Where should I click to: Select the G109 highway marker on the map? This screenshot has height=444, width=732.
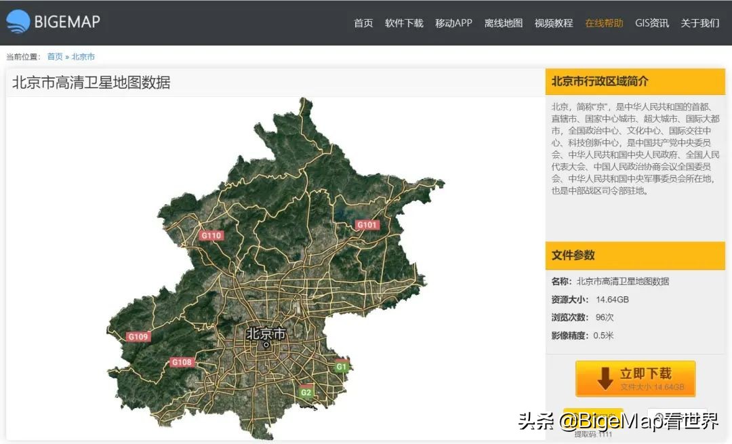tap(138, 336)
